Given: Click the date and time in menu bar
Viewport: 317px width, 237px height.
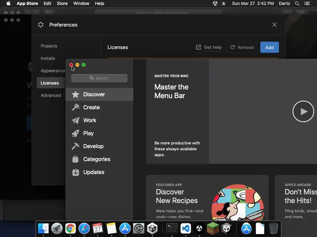Looking at the screenshot, I should [x=253, y=3].
